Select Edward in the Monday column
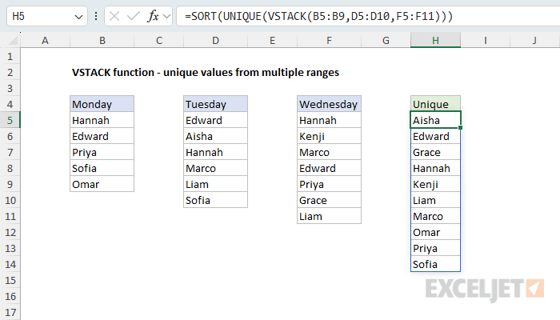The image size is (560, 320). [102, 137]
